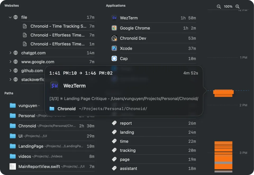
Task: Select the videos path row
Action: pos(52,156)
